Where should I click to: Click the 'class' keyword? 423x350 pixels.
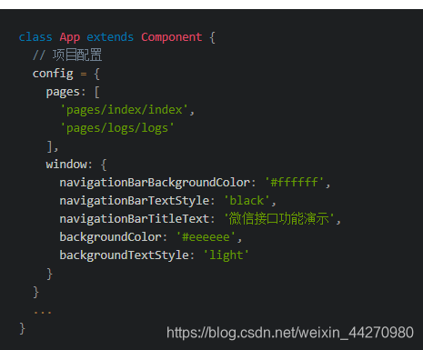[35, 37]
